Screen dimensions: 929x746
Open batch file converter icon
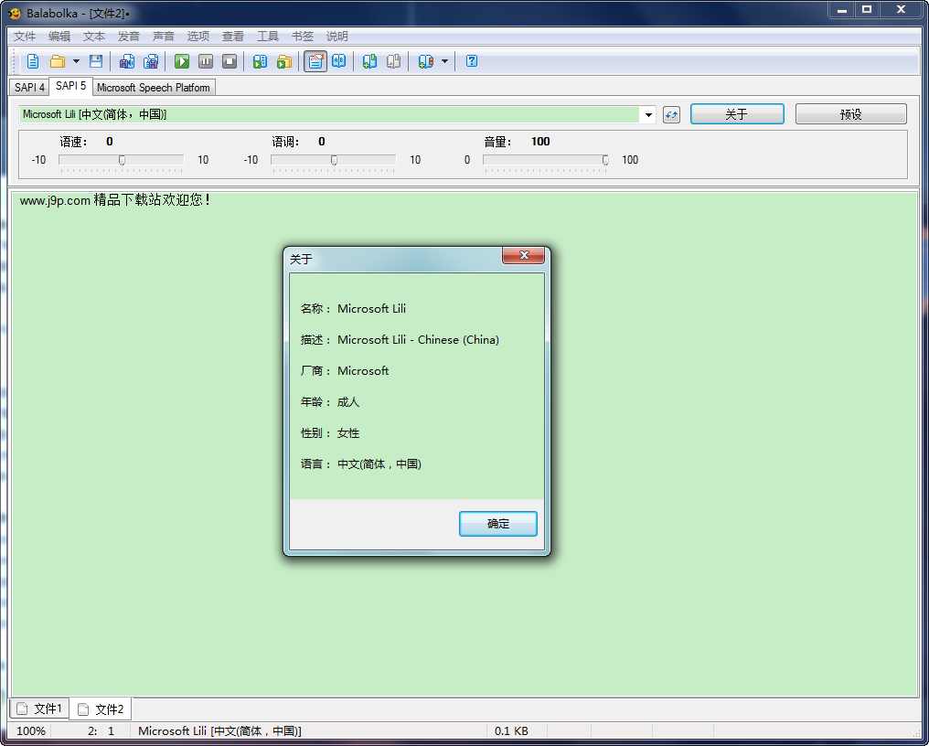click(284, 61)
